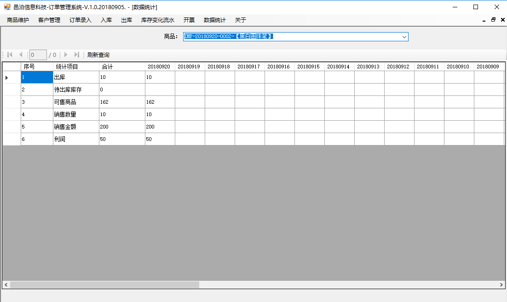Viewport: 507px width, 302px height.
Task: Select the 出库 statistics row cell
Action: tap(76, 78)
